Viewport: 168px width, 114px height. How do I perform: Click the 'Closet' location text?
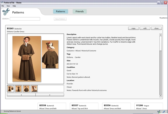click(69, 87)
